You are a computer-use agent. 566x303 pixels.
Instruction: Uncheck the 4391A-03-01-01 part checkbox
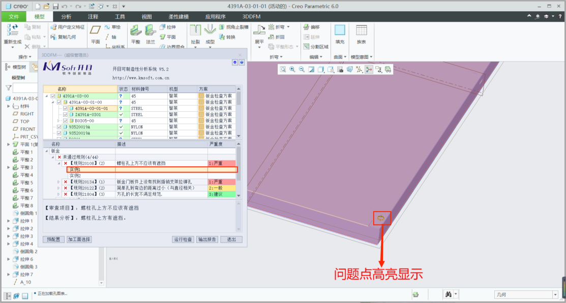click(x=65, y=109)
